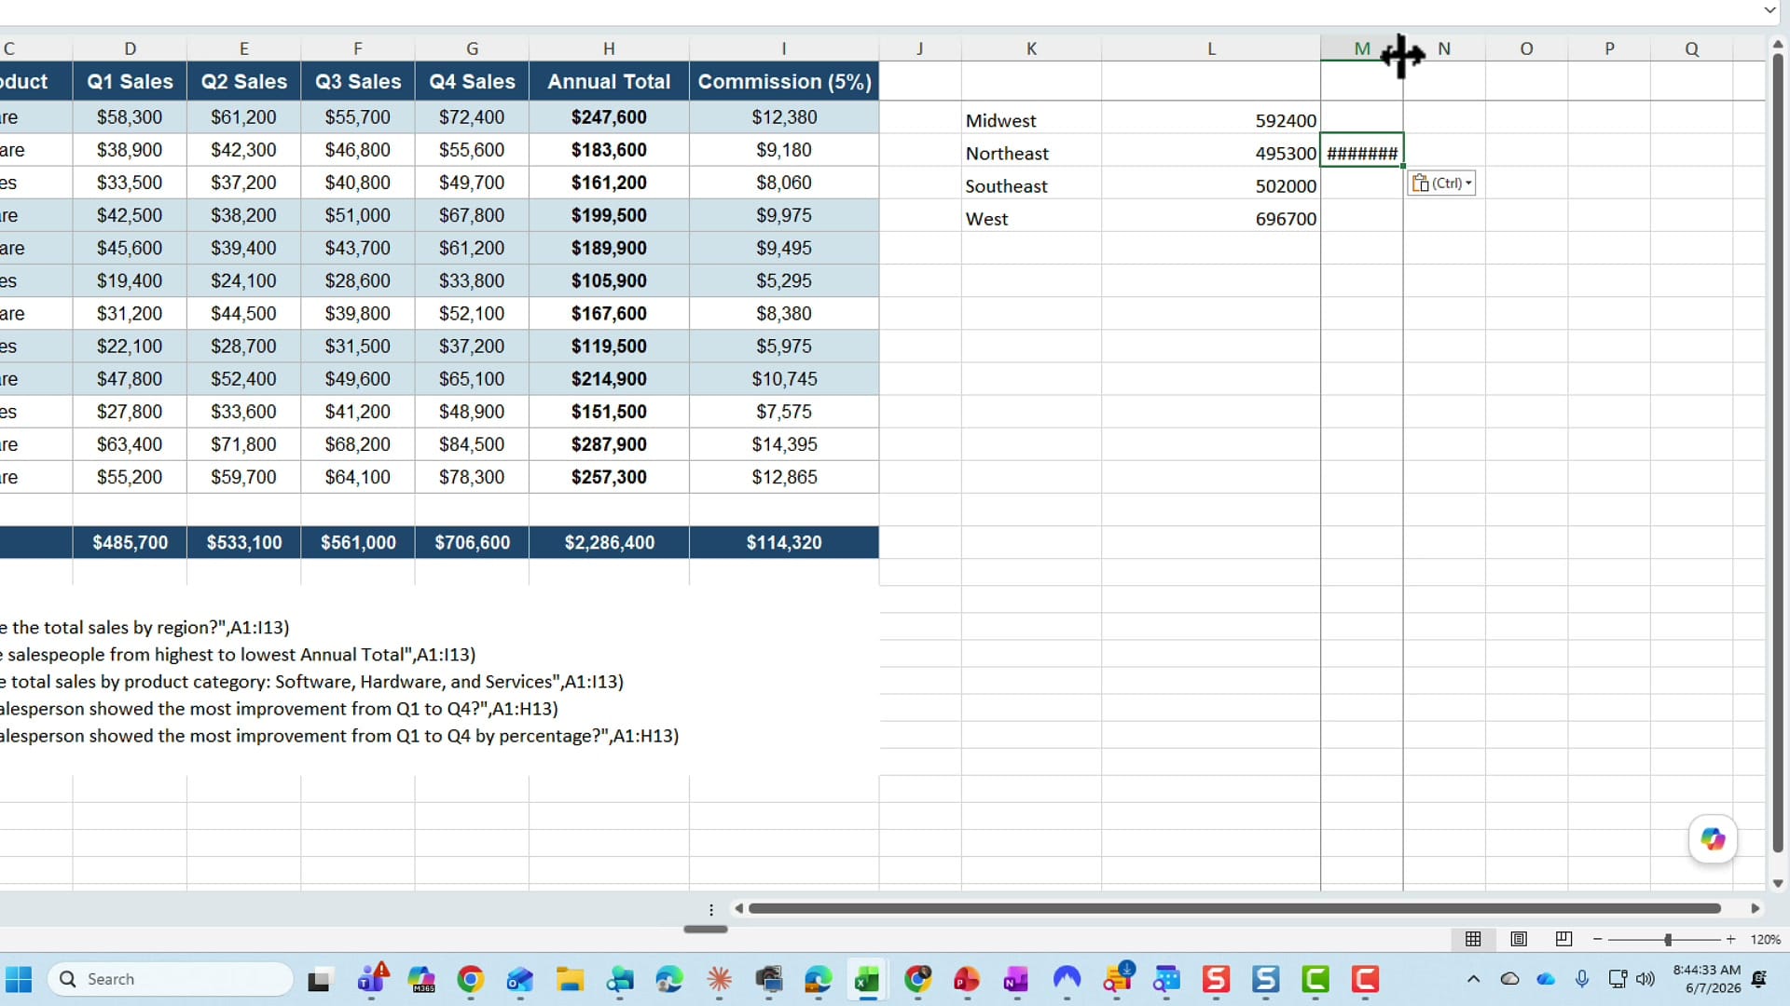This screenshot has width=1790, height=1006.
Task: Select column H header
Action: [x=609, y=48]
